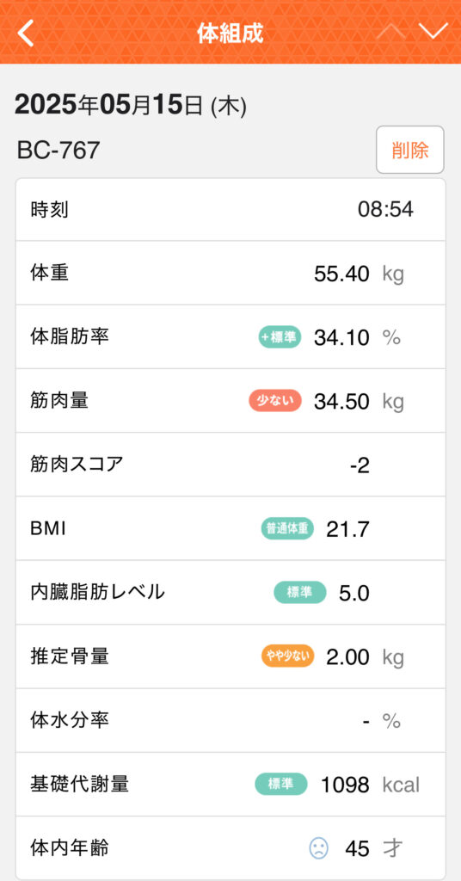Viewport: 461px width, 881px height.
Task: Open the 体水分率 row
Action: coord(230,720)
